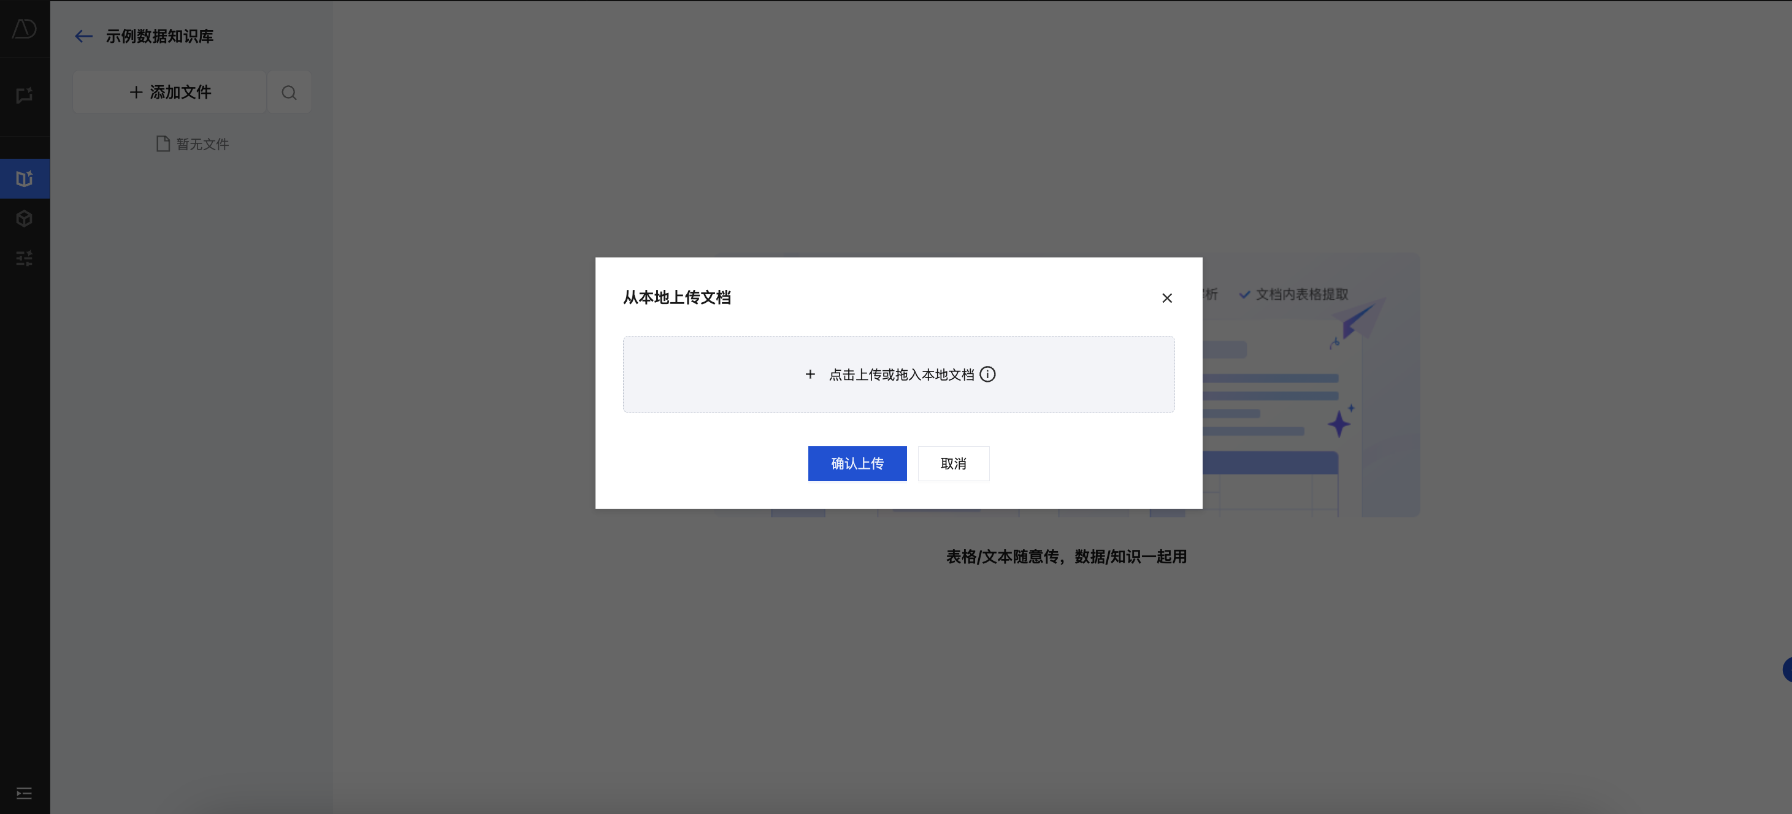1792x814 pixels.
Task: Close the 从本地上传文档 dialog
Action: click(x=1166, y=299)
